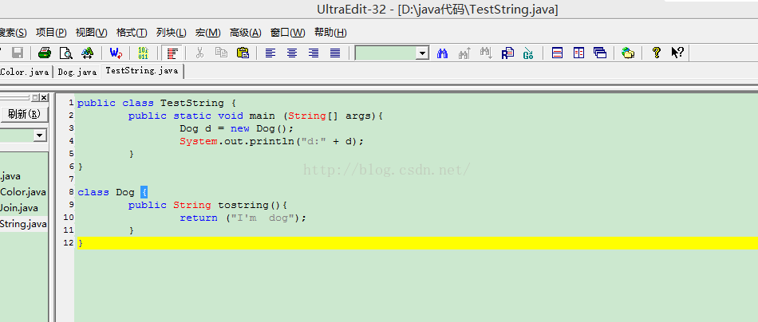Viewport: 758px width, 322px height.
Task: Switch to the Color.java tab
Action: 26,72
